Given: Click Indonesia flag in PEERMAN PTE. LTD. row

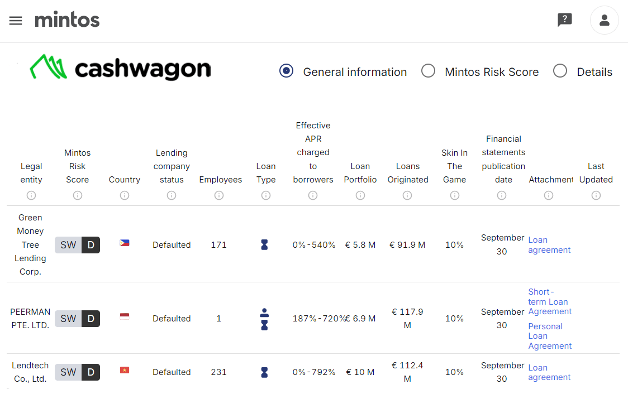Looking at the screenshot, I should tap(125, 316).
